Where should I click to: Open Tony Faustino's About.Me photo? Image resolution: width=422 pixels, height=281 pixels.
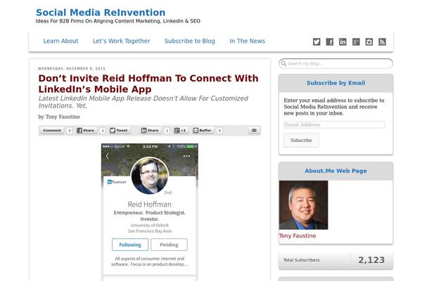tap(303, 205)
